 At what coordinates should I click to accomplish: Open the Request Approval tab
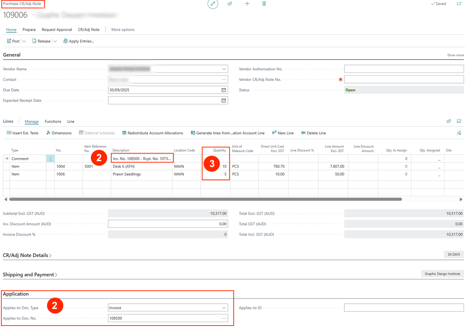(x=57, y=30)
